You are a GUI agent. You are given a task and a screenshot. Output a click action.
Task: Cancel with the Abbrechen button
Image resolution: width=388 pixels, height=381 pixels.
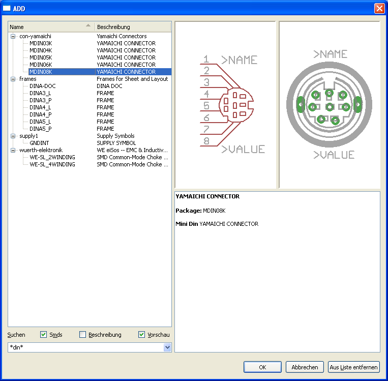[305, 367]
